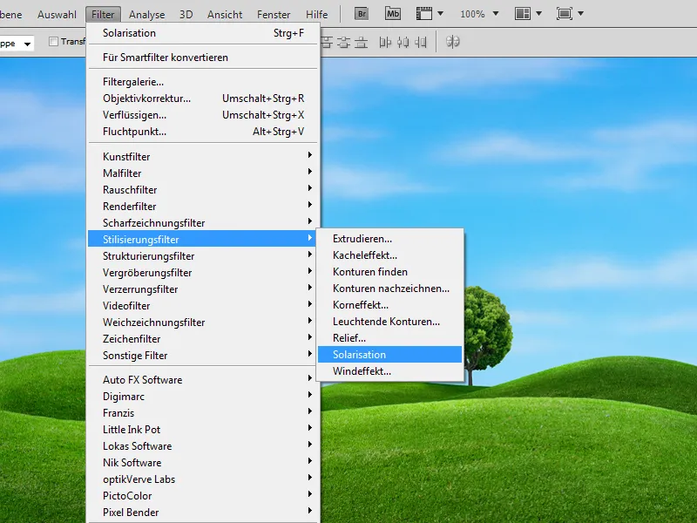Open Mini Bridge via Mb icon

pyautogui.click(x=393, y=14)
